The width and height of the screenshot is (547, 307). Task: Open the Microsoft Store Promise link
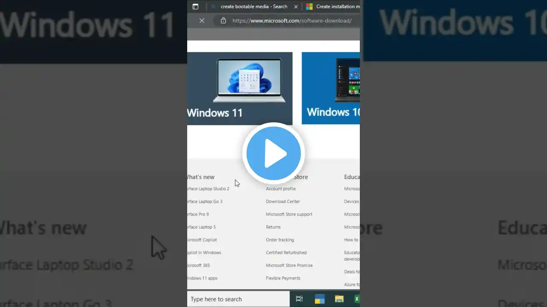[289, 265]
